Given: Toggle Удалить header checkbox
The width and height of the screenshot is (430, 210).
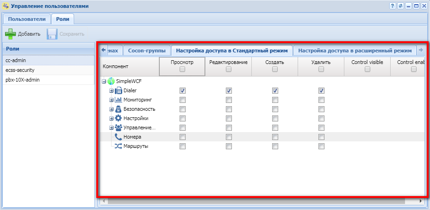Looking at the screenshot, I should 321,70.
